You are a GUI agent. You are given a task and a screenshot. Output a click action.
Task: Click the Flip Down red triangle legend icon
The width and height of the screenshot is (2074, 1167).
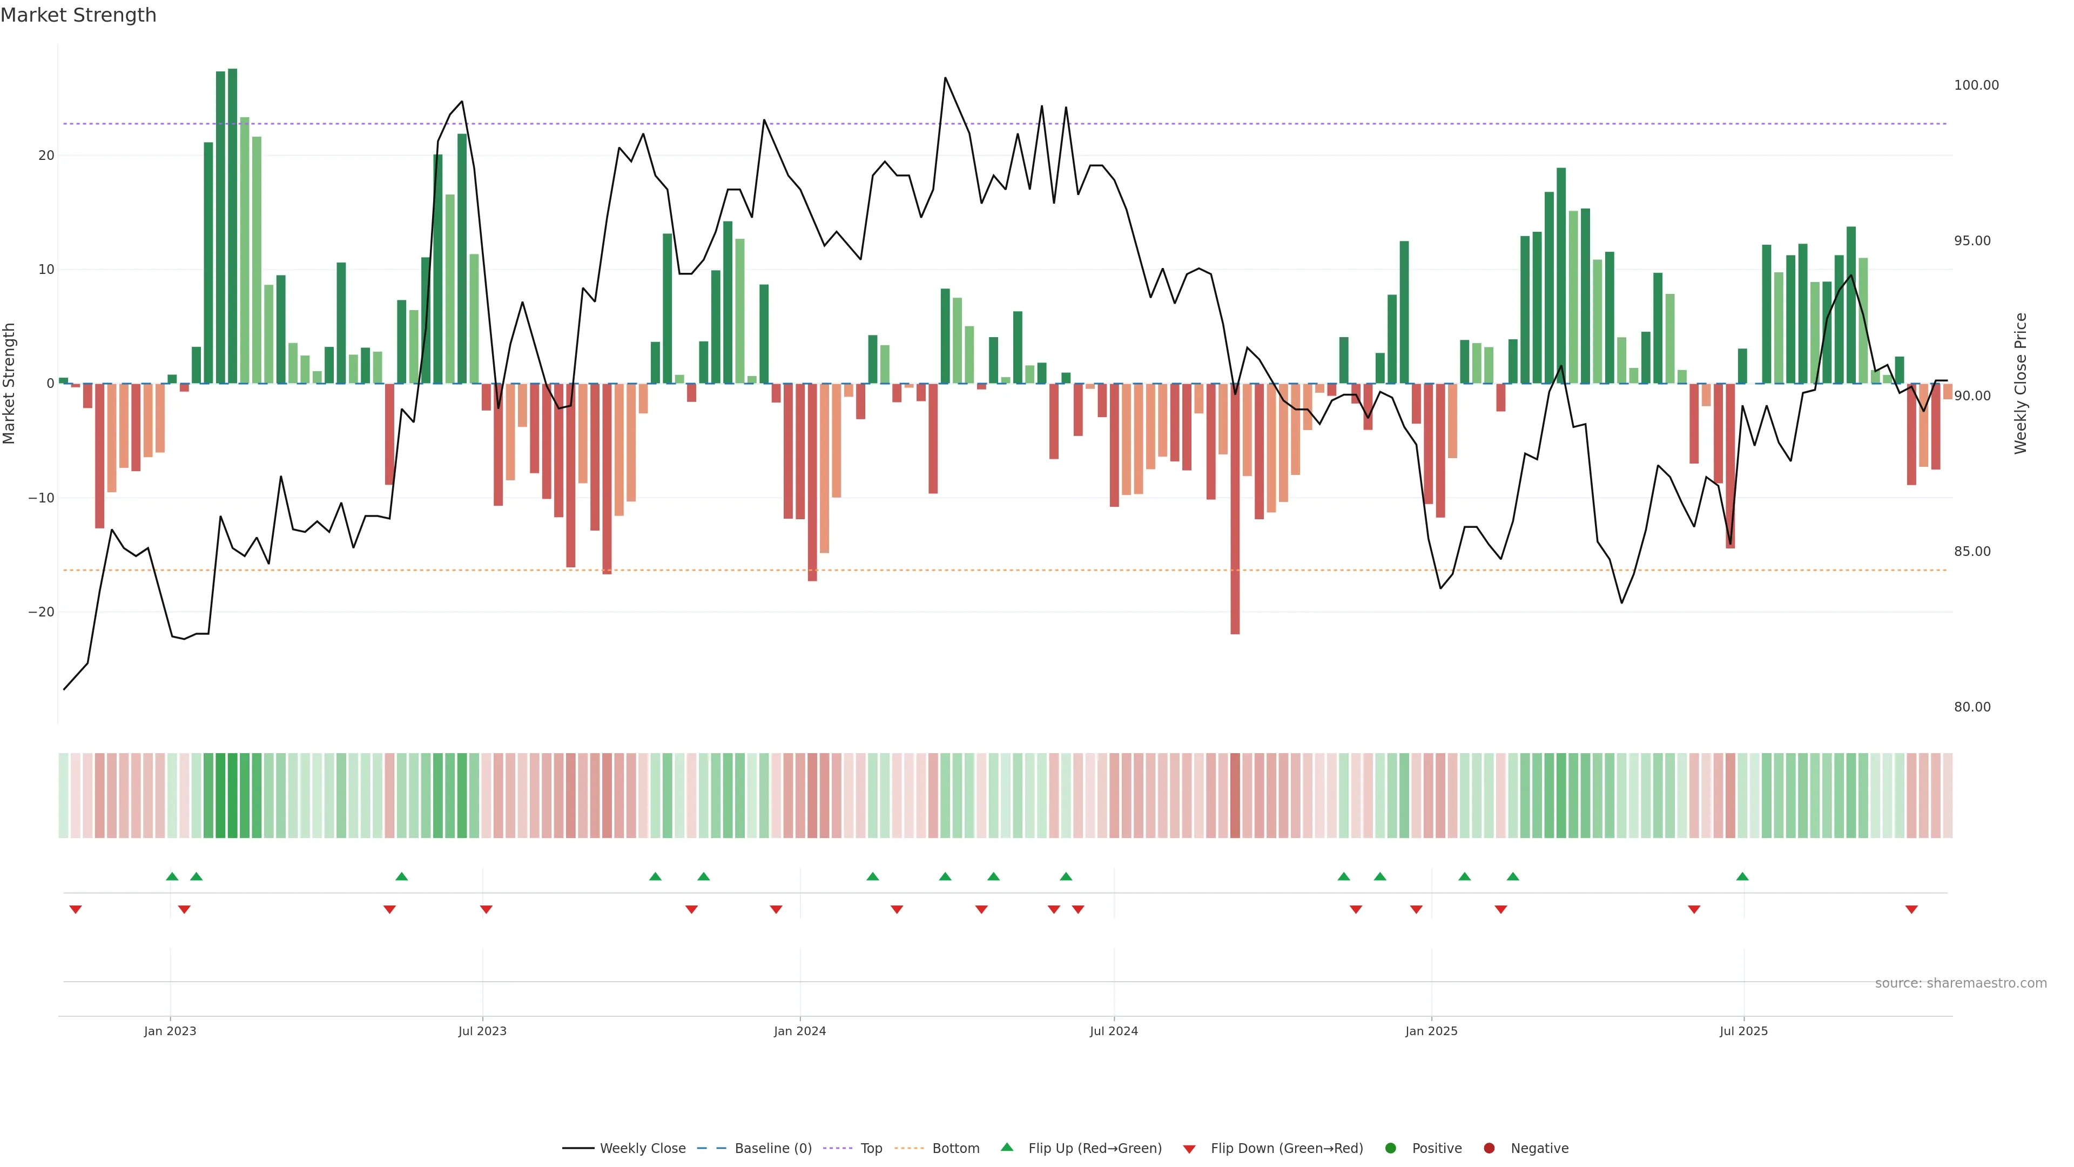coord(1189,1149)
